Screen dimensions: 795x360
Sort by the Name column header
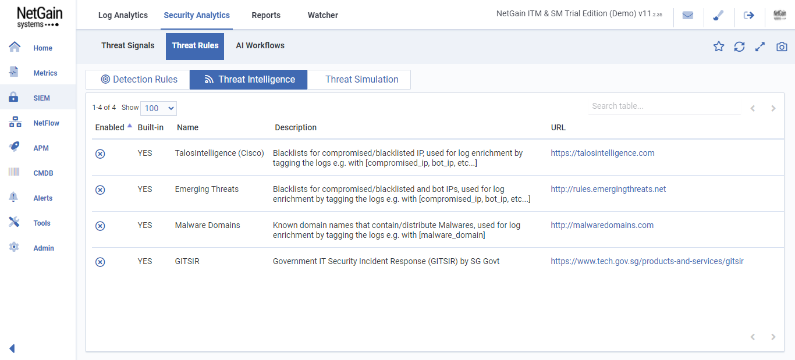pos(188,127)
